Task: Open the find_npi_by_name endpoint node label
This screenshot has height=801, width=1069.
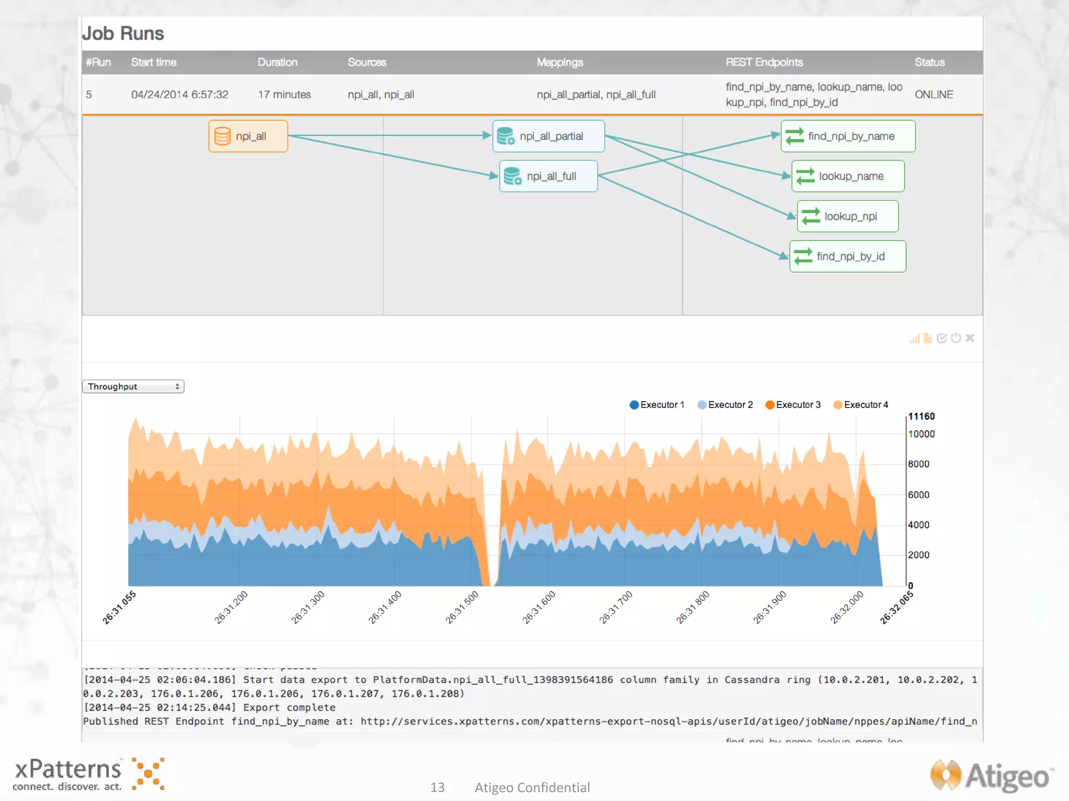Action: click(x=851, y=136)
